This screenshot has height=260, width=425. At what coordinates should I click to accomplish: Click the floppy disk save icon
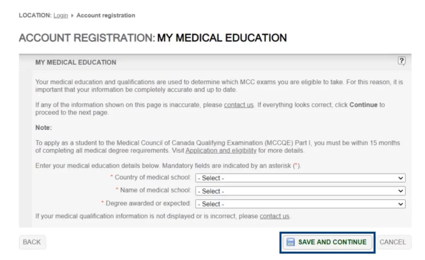coord(291,242)
